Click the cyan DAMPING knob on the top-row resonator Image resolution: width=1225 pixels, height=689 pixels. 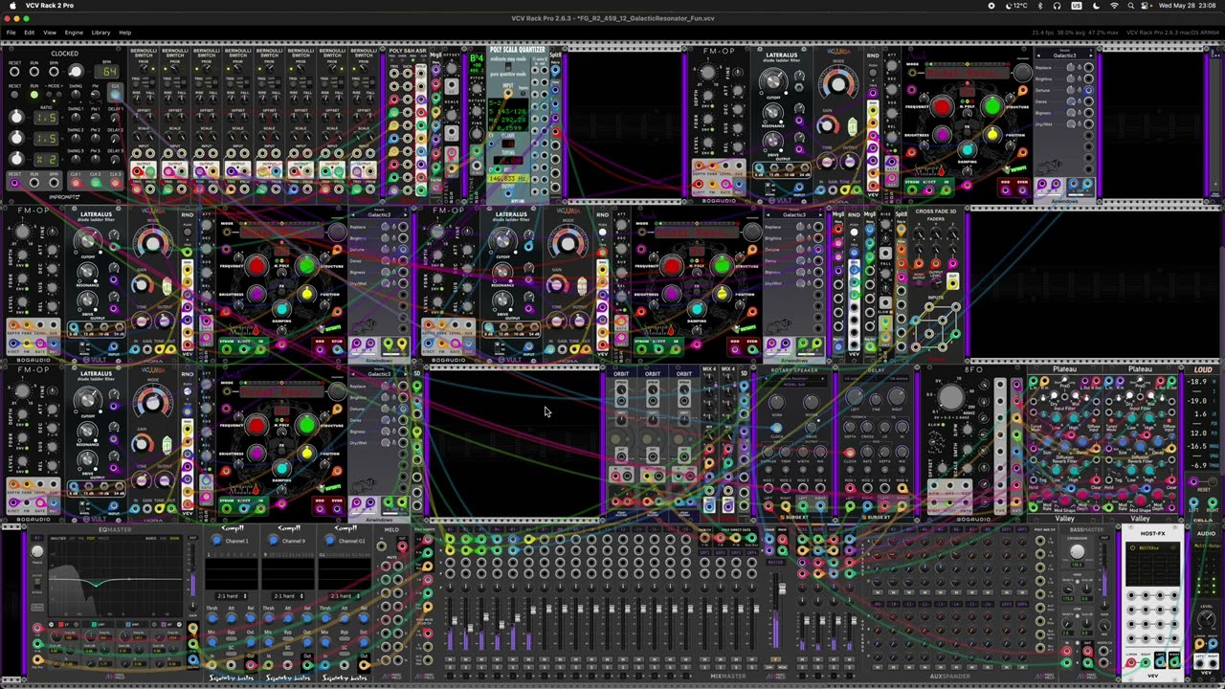968,150
